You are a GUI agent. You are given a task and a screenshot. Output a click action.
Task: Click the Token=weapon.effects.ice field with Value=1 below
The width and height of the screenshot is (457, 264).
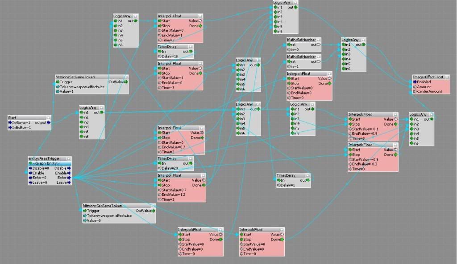click(x=77, y=87)
